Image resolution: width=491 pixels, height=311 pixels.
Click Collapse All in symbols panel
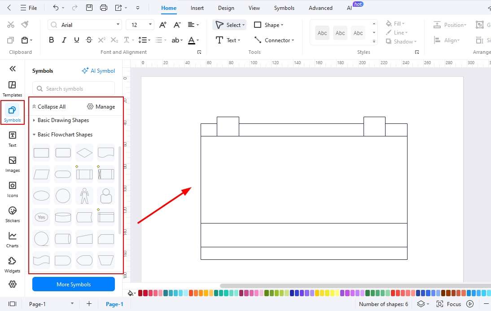point(49,107)
